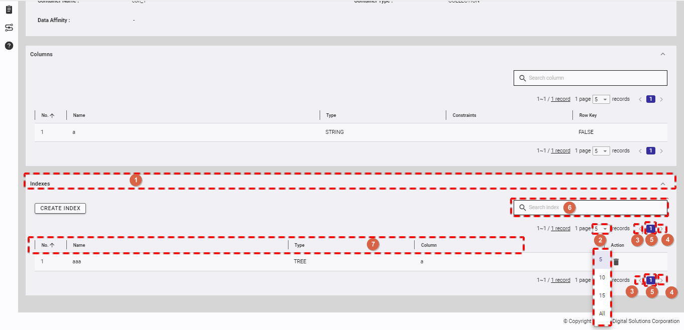
Task: Click the 'Indexes' section title
Action: 40,184
